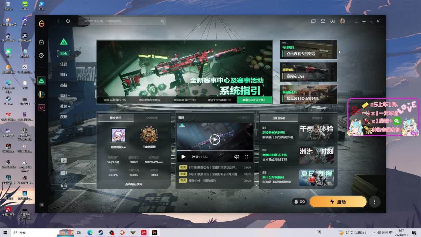This screenshot has height=237, width=421.
Task: Open the 洲洲时刻正式上线 activity
Action: 298,155
